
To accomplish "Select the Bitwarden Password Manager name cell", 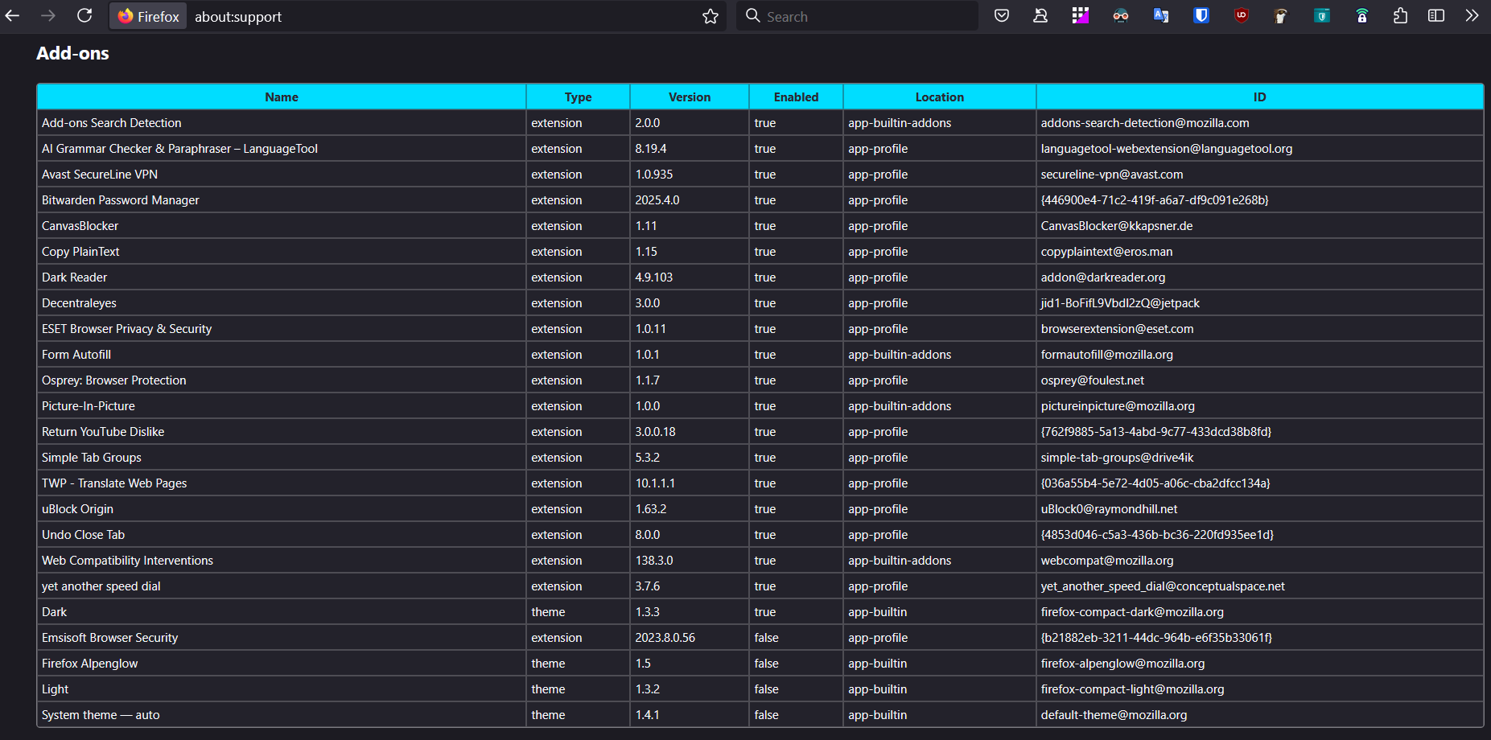I will [x=282, y=199].
